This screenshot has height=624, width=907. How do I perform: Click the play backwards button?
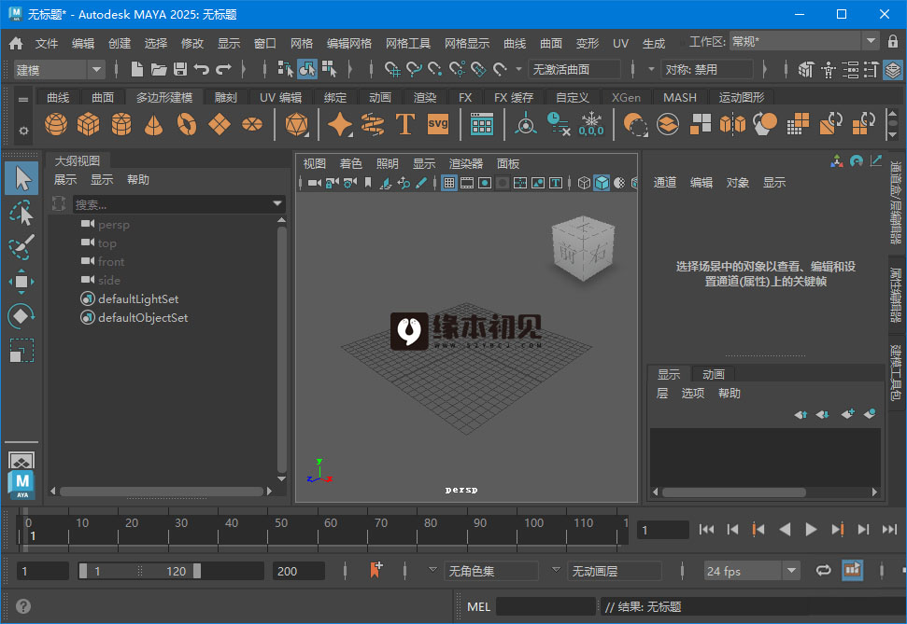[785, 529]
